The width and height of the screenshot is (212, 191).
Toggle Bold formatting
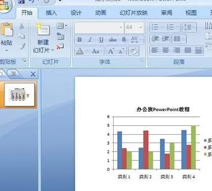[x=80, y=39]
